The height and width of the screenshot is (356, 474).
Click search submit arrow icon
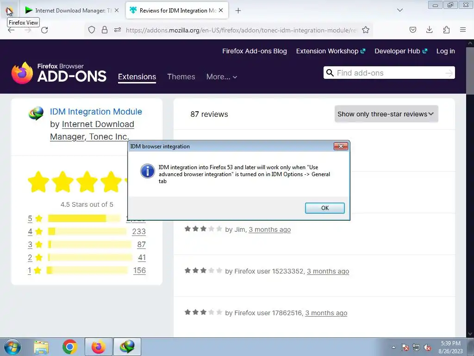[x=449, y=73]
